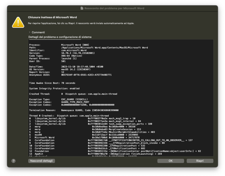Click Nascondi dettagli button

point(41,161)
